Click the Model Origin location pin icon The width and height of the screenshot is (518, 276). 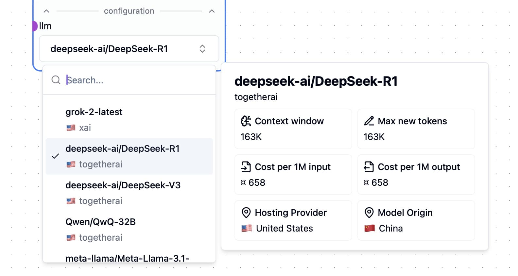[x=369, y=213]
